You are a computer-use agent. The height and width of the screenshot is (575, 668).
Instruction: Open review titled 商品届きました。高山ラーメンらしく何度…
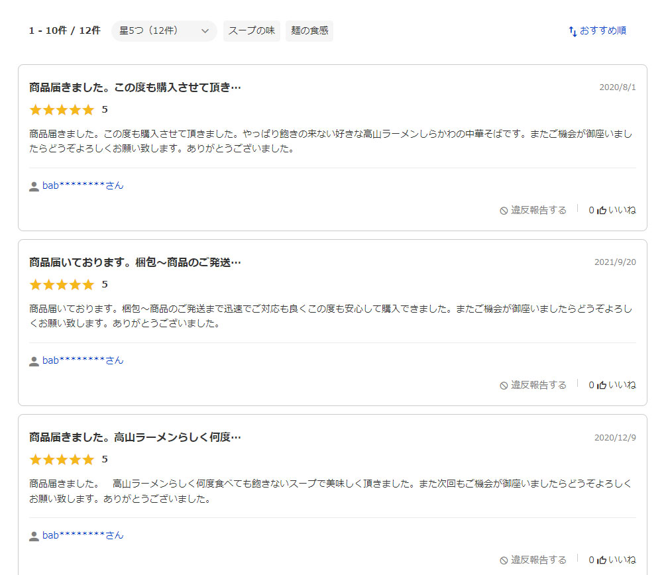[x=135, y=437]
